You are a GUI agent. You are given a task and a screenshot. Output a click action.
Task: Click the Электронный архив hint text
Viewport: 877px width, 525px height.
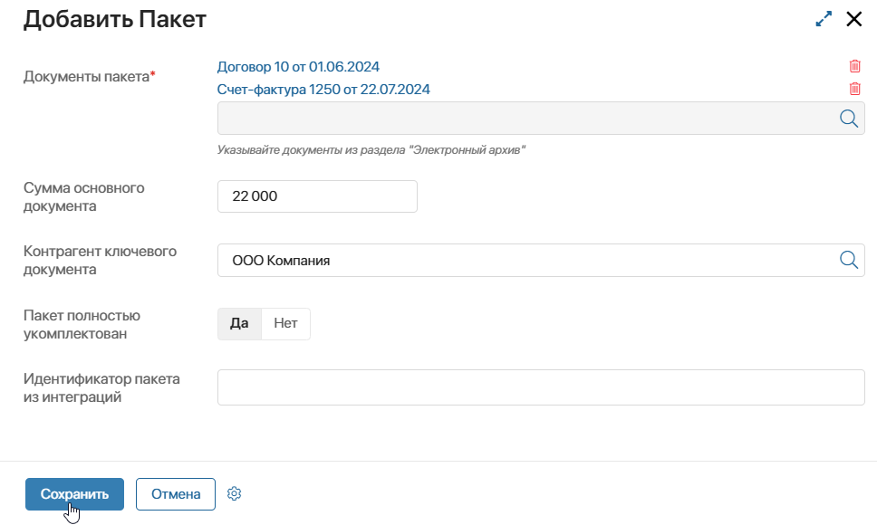[x=372, y=150]
